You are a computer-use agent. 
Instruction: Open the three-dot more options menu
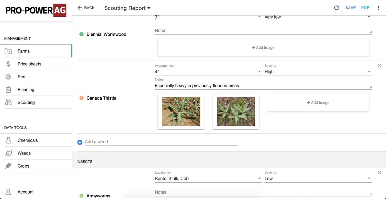click(x=379, y=8)
